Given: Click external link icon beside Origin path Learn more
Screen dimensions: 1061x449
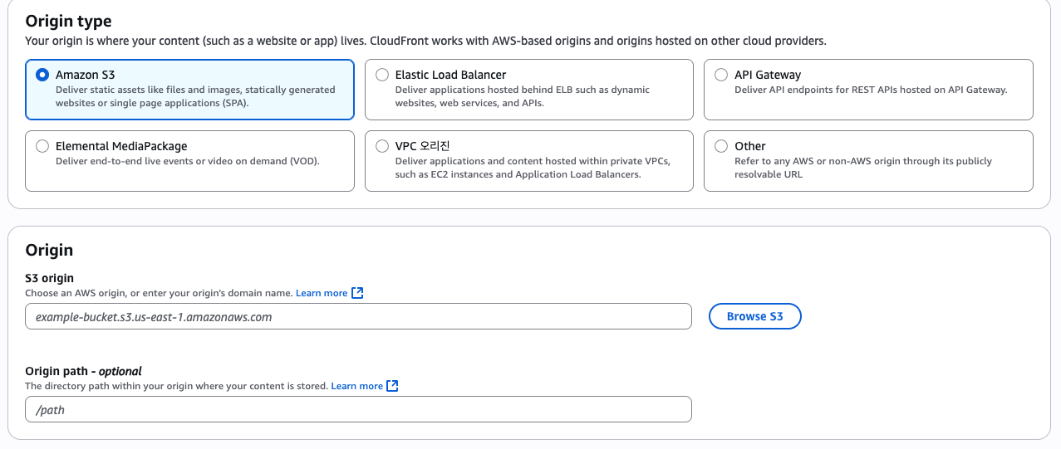Looking at the screenshot, I should tap(393, 386).
